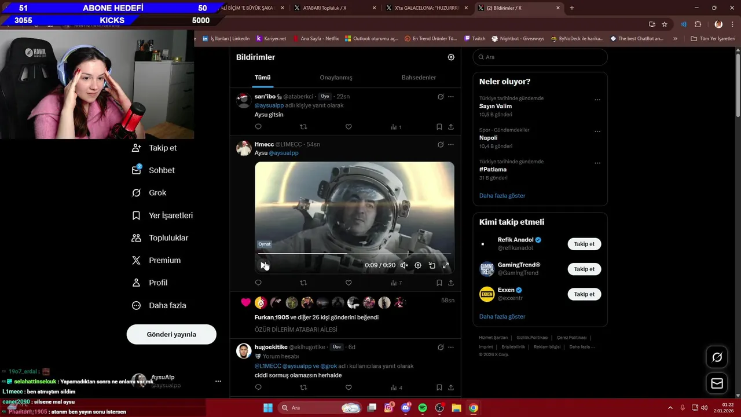This screenshot has height=417, width=741.
Task: Show hidden system tray icons
Action: click(670, 408)
